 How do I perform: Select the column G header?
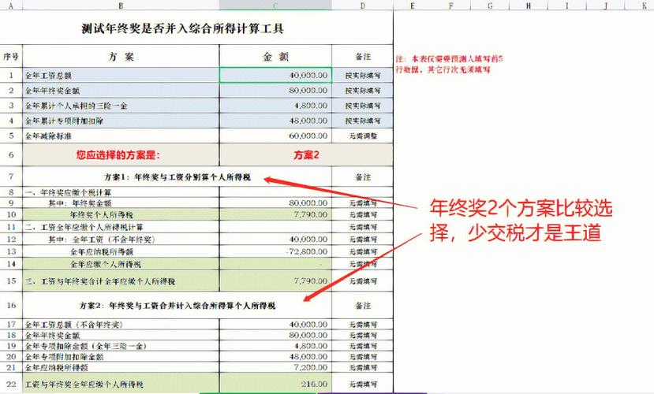[x=490, y=6]
